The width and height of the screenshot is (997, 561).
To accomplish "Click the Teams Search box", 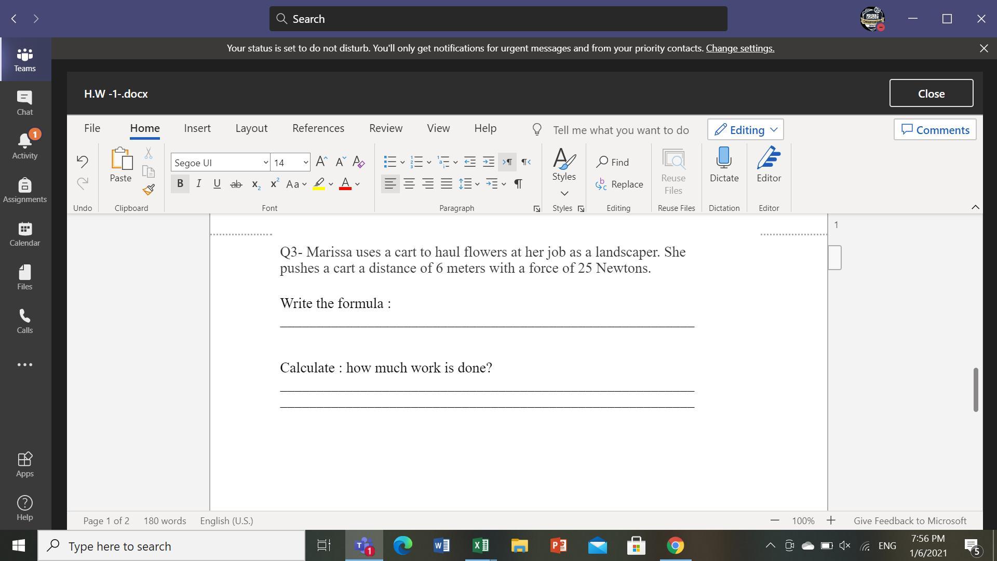I will pyautogui.click(x=498, y=19).
